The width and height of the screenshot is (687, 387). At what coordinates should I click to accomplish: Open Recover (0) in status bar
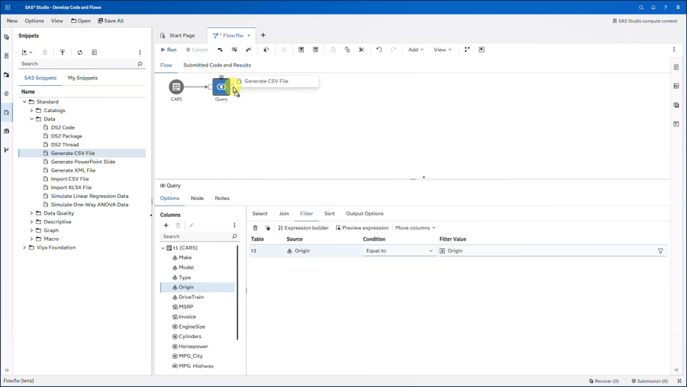(604, 381)
